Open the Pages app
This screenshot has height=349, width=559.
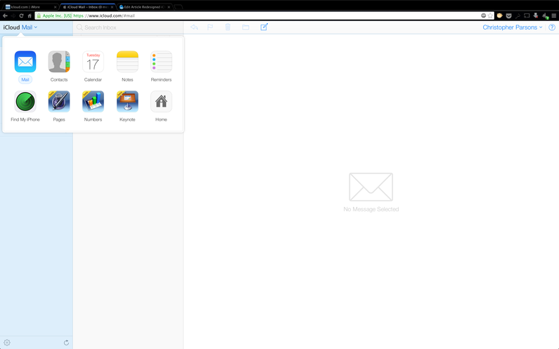(x=59, y=102)
